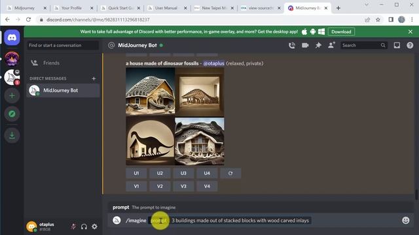Image resolution: width=419 pixels, height=235 pixels.
Task: Create DM with plus next to Direct Messages
Action: tap(94, 78)
